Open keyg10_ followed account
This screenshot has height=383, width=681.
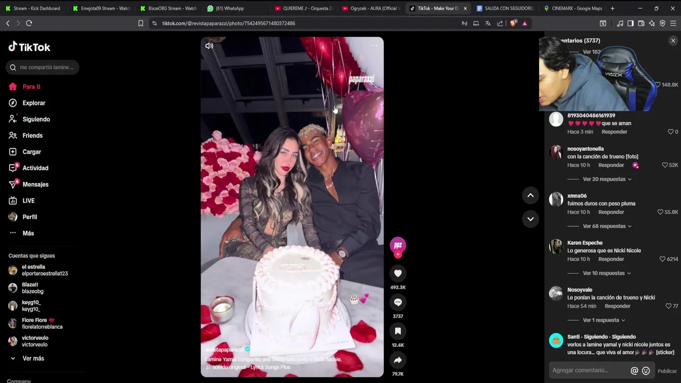24,306
